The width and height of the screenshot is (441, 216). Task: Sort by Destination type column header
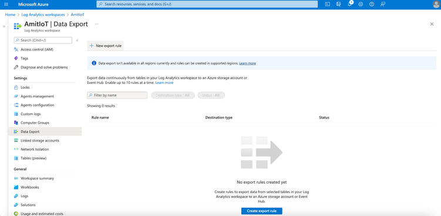[x=219, y=117]
